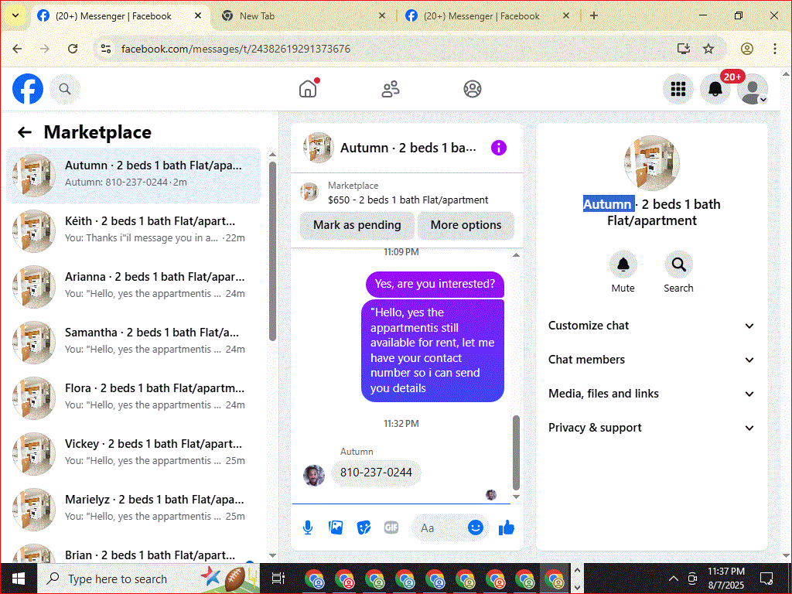Open Task View on the taskbar

click(x=278, y=579)
